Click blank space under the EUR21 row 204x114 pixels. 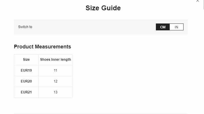coord(43,105)
